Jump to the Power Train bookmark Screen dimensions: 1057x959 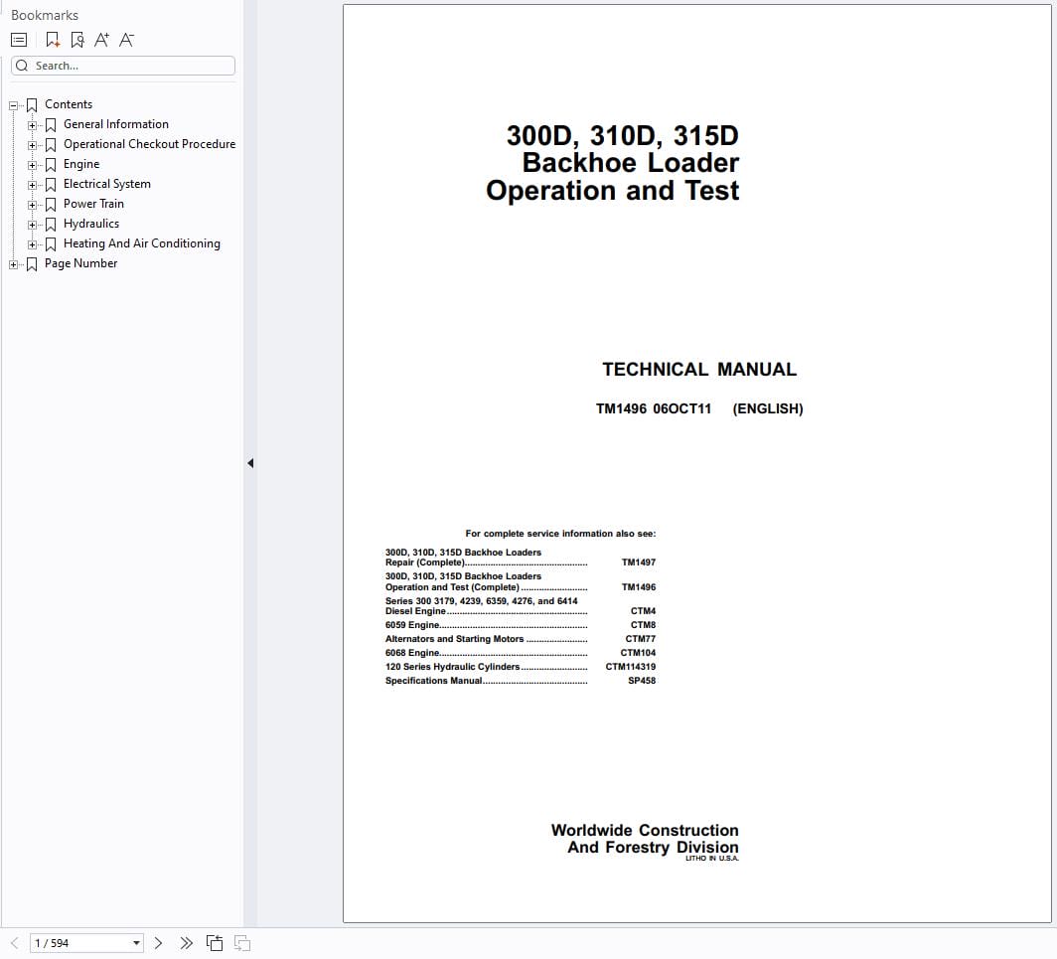[x=93, y=204]
